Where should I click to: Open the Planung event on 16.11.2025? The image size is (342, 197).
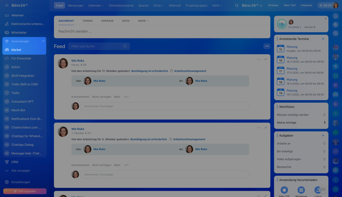(x=292, y=58)
